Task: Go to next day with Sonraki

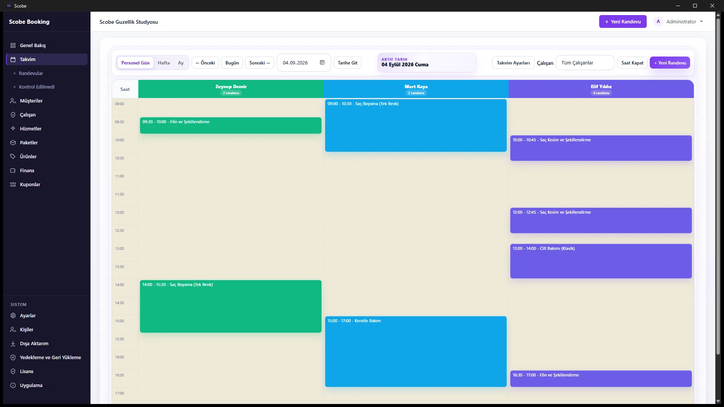Action: (259, 63)
